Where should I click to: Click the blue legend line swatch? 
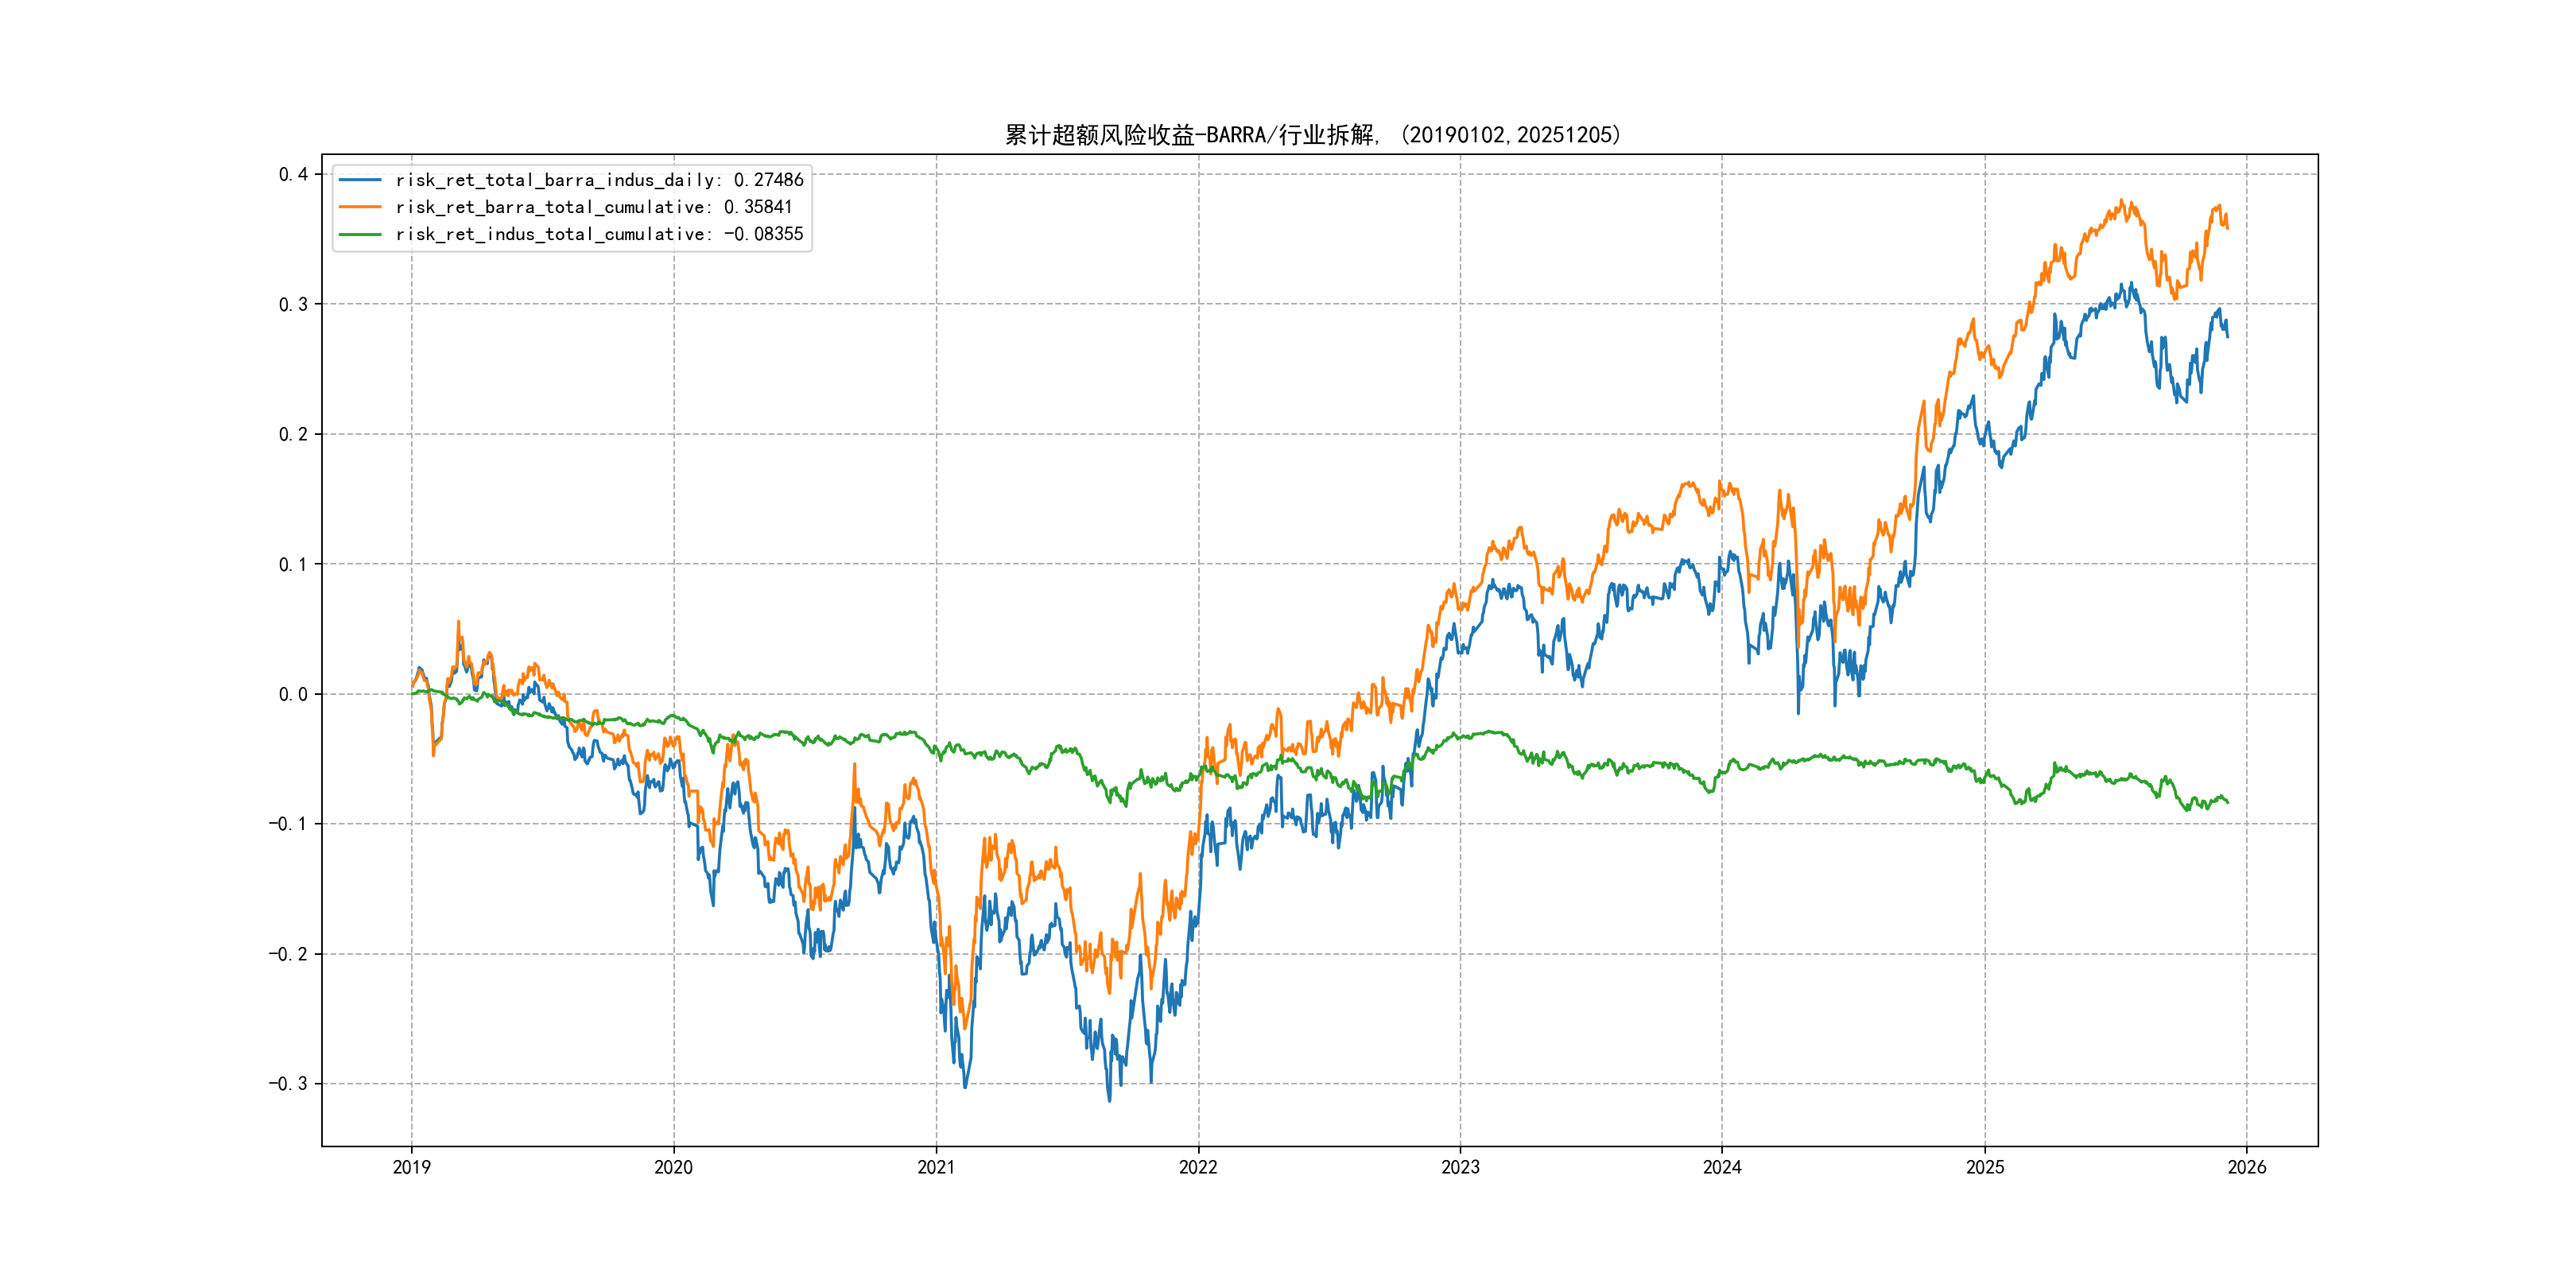360,180
